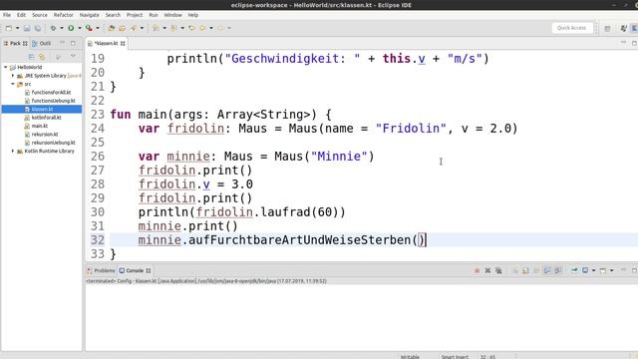
Task: Click Remove Launch X icon in console
Action: coord(487,270)
